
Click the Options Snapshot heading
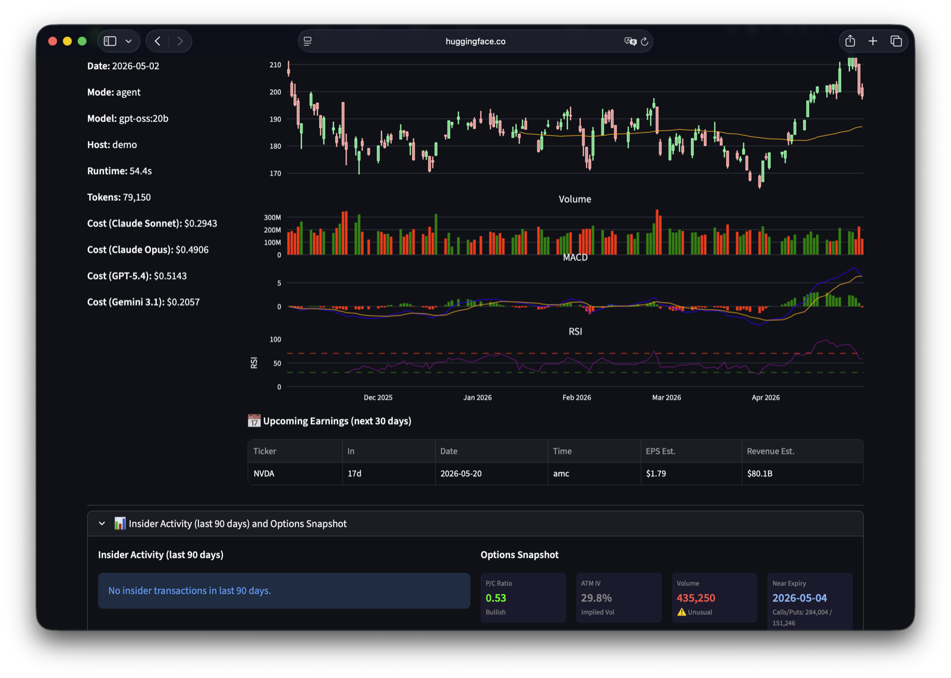point(519,554)
